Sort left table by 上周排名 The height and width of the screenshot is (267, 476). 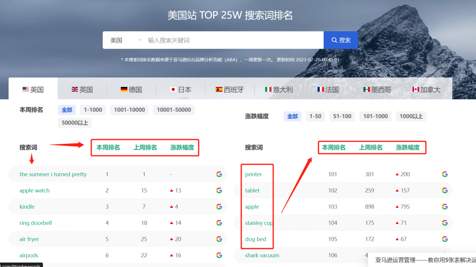click(145, 148)
